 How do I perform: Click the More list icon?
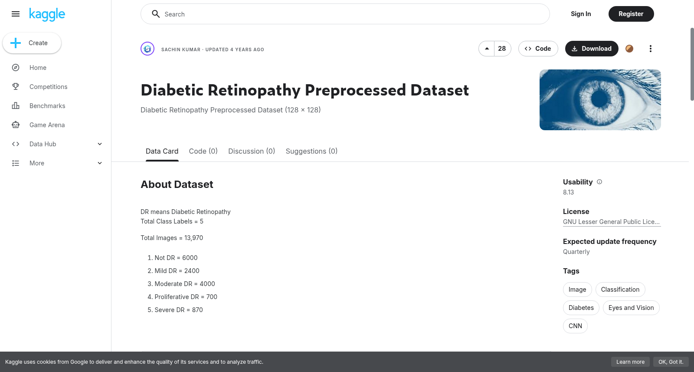point(16,163)
